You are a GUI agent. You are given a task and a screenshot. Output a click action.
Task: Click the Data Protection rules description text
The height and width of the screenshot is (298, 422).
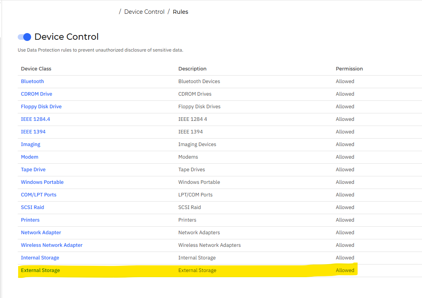tap(100, 50)
